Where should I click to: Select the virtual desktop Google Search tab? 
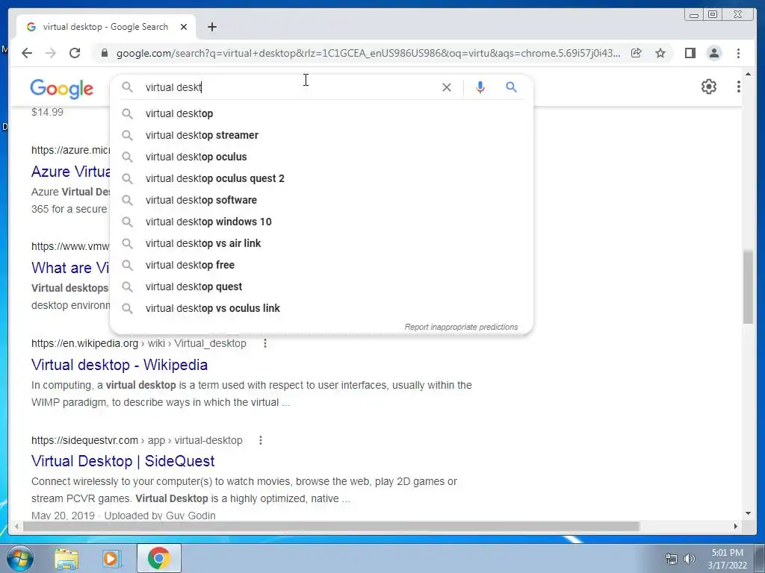point(106,27)
